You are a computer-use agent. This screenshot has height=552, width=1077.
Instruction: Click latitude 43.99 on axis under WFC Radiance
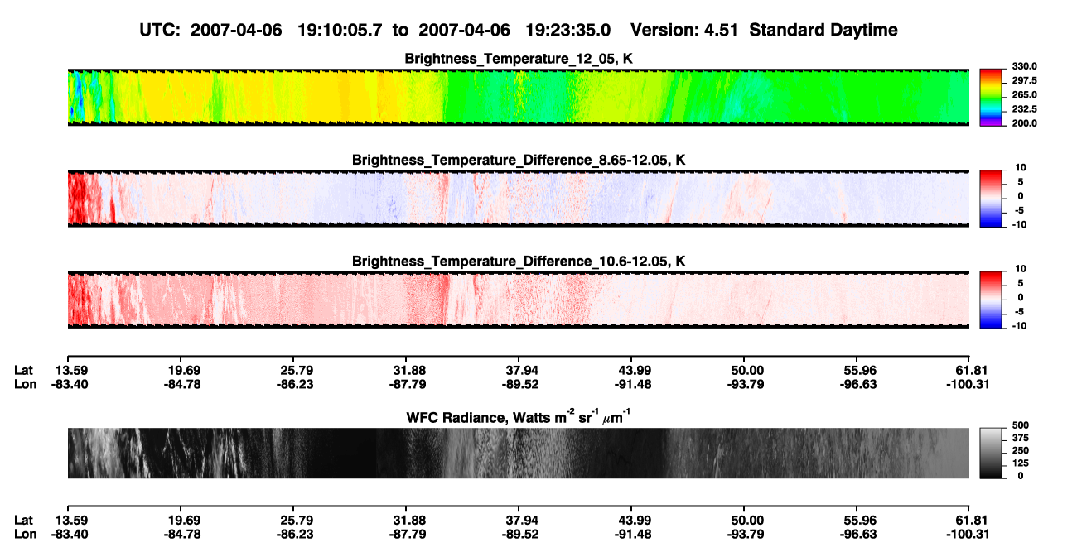tap(631, 521)
